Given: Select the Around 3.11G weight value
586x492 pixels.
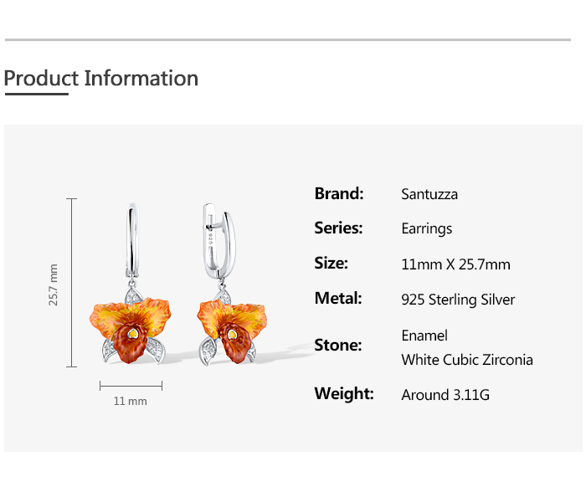Looking at the screenshot, I should [445, 395].
